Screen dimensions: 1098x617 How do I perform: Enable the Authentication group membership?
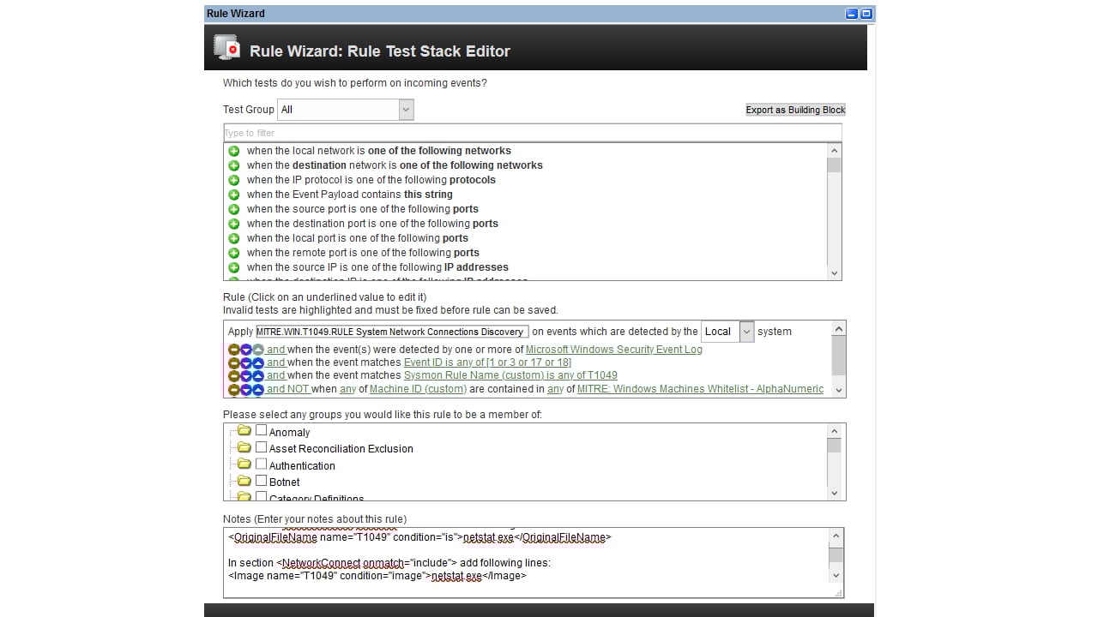point(261,464)
